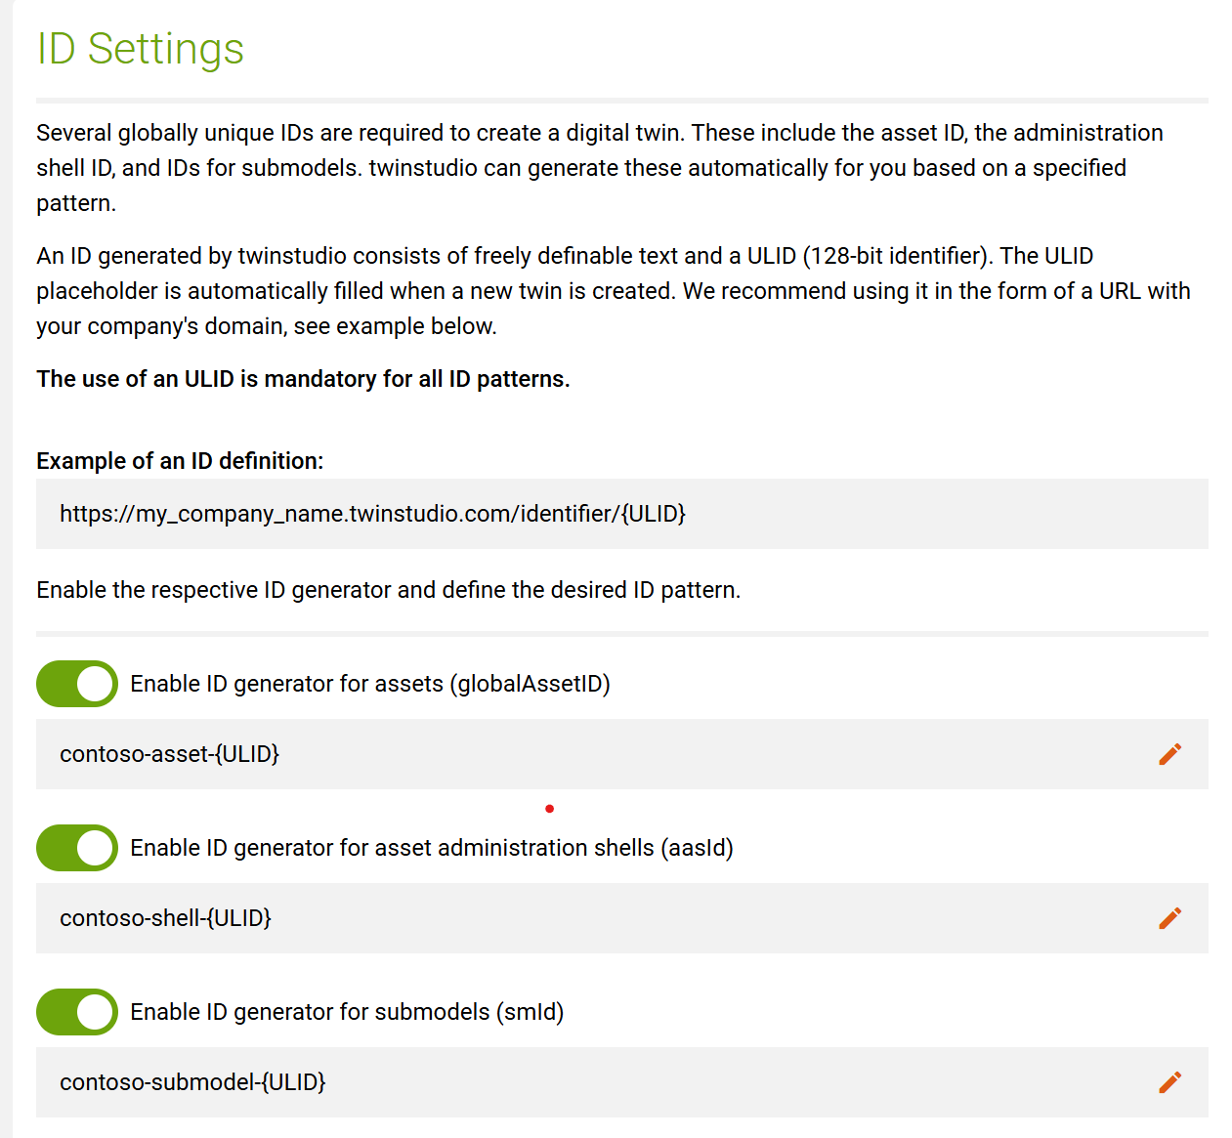Click label 'Enable ID generator for assets (globalAssetID)'
Image resolution: width=1232 pixels, height=1138 pixels.
click(x=370, y=684)
